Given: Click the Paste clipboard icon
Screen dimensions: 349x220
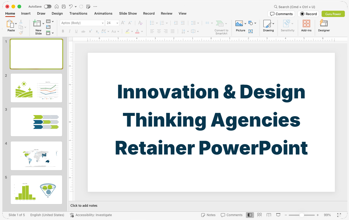Looking at the screenshot, I should pos(10,24).
